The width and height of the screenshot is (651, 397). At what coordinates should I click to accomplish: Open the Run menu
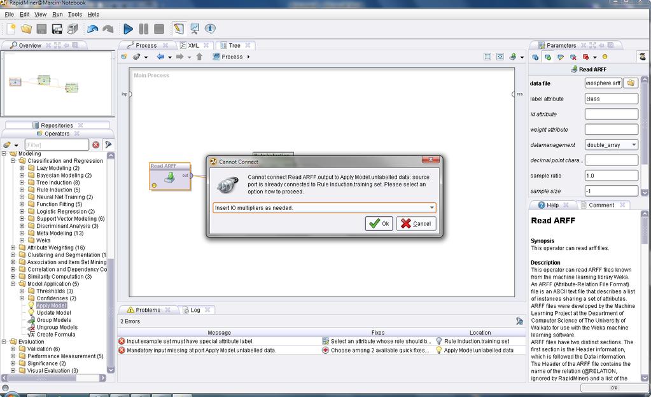(x=57, y=14)
